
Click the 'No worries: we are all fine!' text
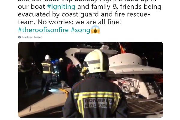pyautogui.click(x=79, y=22)
